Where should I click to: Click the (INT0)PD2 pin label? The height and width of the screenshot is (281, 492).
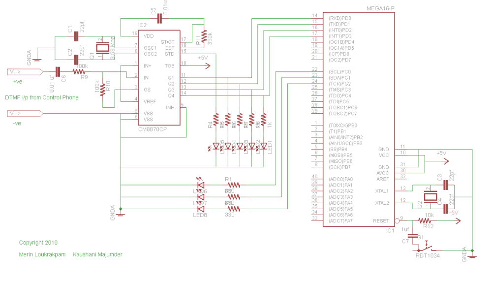click(x=340, y=30)
